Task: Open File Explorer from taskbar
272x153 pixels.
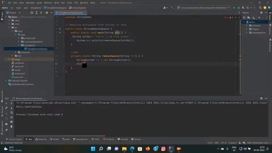Action: coord(125,149)
